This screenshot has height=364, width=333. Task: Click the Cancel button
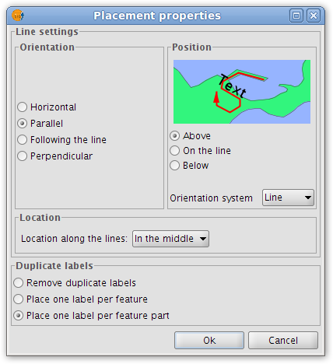tap(283, 340)
